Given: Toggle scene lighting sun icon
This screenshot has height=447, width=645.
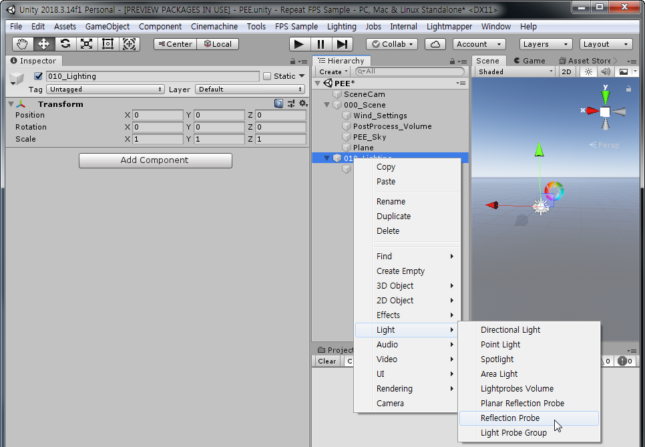Looking at the screenshot, I should point(589,71).
